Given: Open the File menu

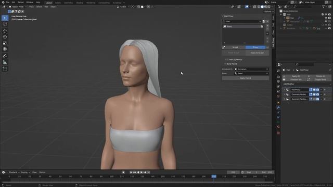Looking at the screenshot, I should [8, 2].
